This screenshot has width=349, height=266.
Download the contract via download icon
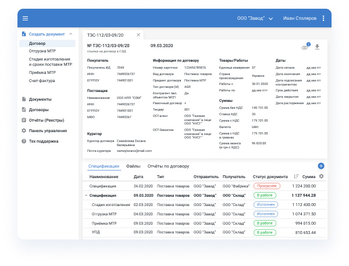click(x=317, y=47)
